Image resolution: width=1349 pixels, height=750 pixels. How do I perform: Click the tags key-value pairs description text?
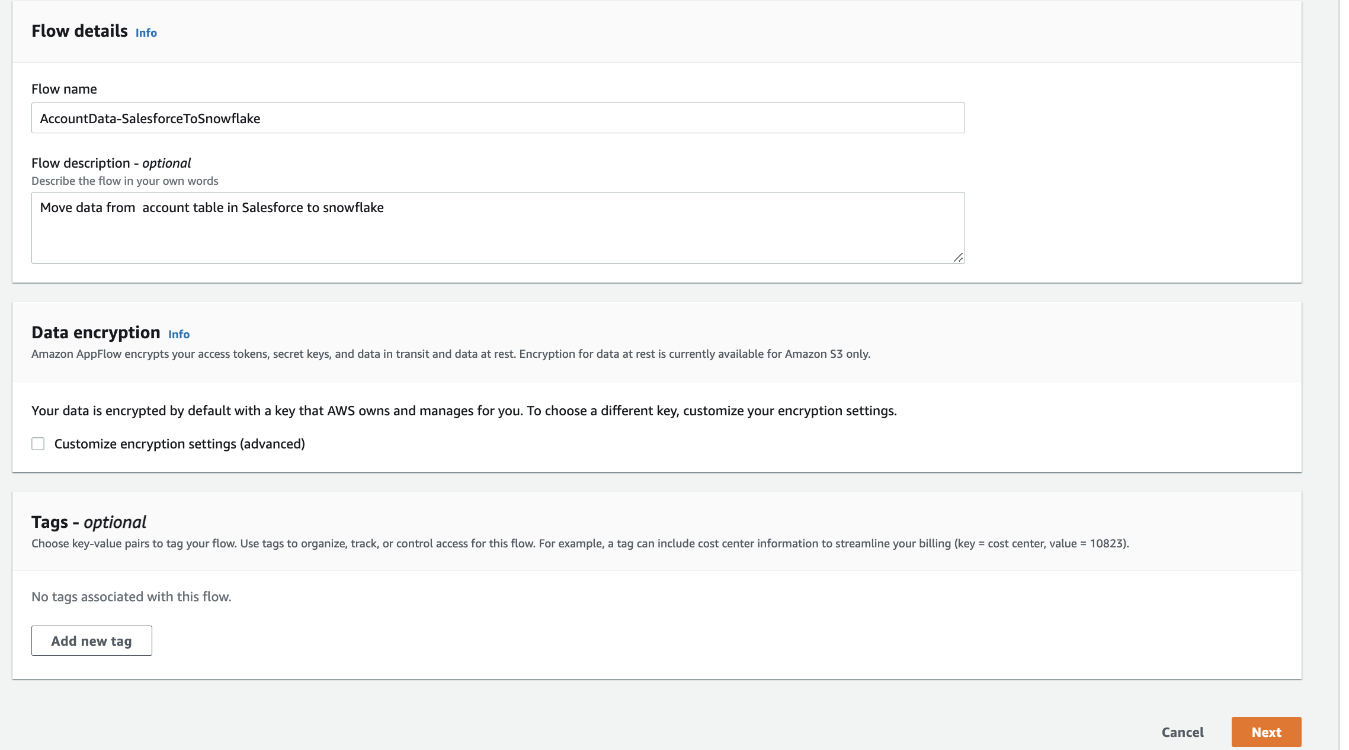(x=579, y=543)
